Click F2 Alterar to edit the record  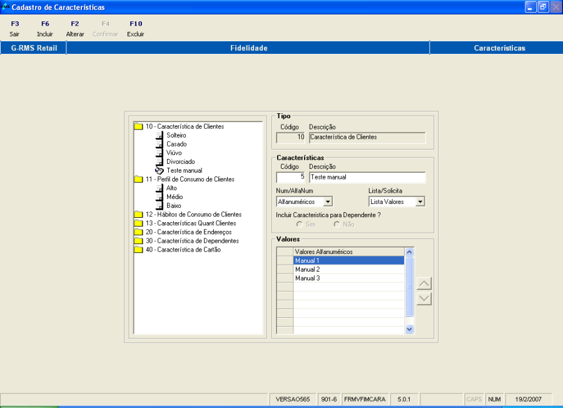click(75, 29)
